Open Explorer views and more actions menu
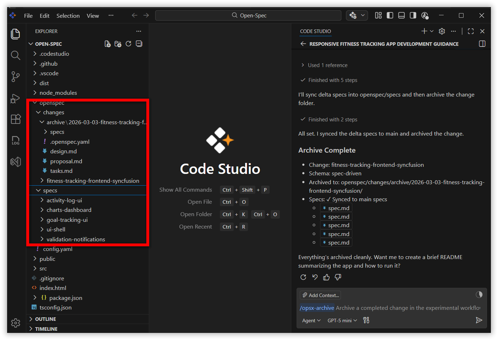 tap(139, 31)
